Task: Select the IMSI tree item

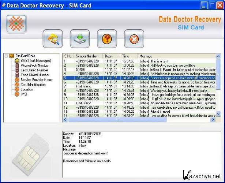Action: coord(24,94)
